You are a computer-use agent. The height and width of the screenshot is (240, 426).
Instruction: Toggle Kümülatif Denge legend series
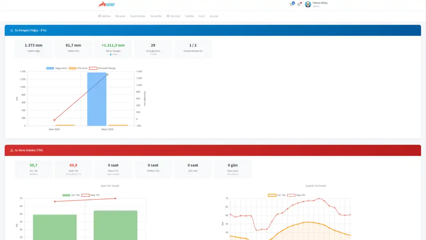click(x=102, y=68)
